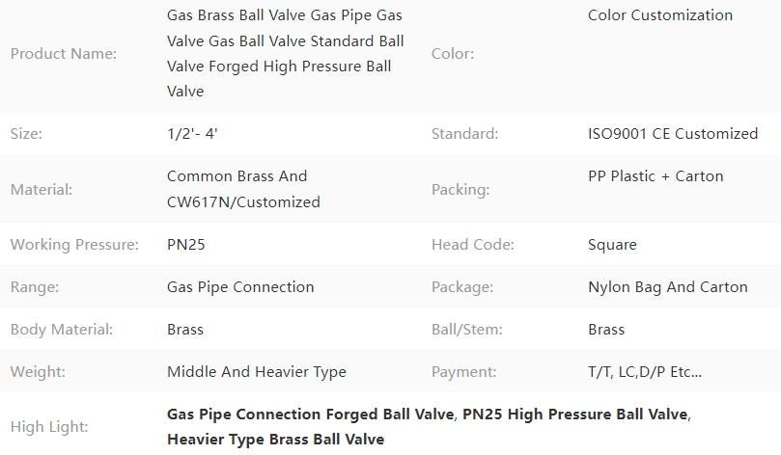Click the Gas Pipe Connection range value
The width and height of the screenshot is (781, 455).
pyautogui.click(x=240, y=287)
